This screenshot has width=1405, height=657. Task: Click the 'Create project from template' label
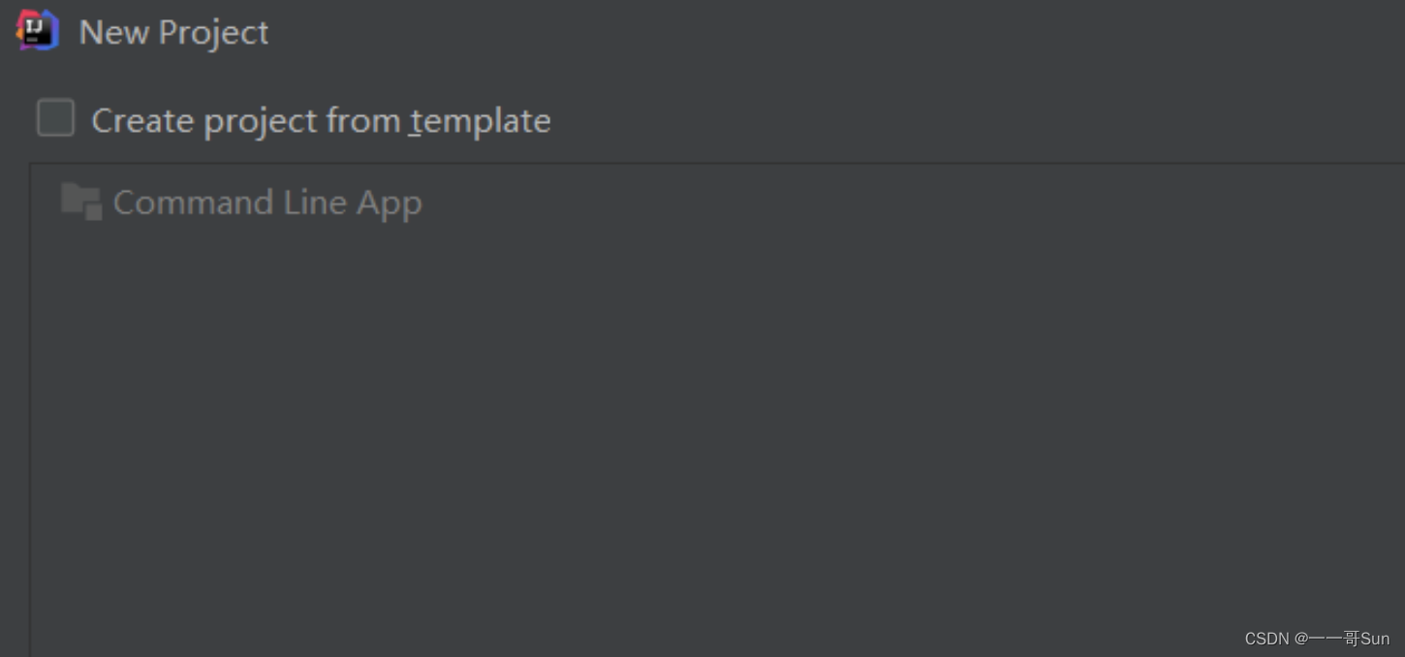[x=321, y=121]
